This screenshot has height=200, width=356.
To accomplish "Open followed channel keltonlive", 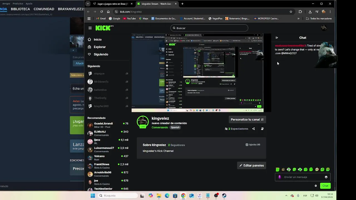I will [x=108, y=90].
